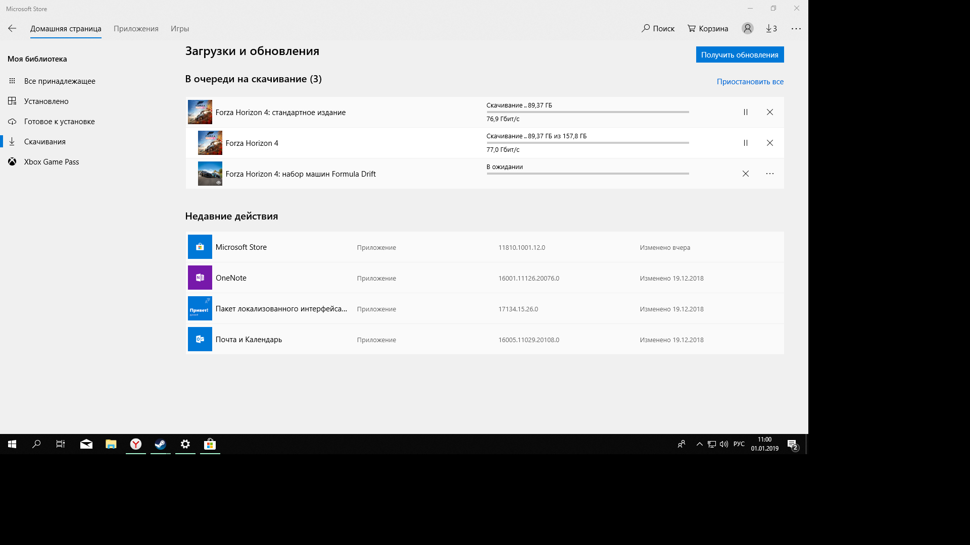Open the Почта и Календарь tile icon
The height and width of the screenshot is (545, 970).
click(x=200, y=339)
